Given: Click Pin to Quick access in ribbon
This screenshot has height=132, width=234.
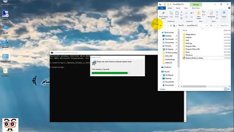Looking at the screenshot, I should pyautogui.click(x=163, y=15).
